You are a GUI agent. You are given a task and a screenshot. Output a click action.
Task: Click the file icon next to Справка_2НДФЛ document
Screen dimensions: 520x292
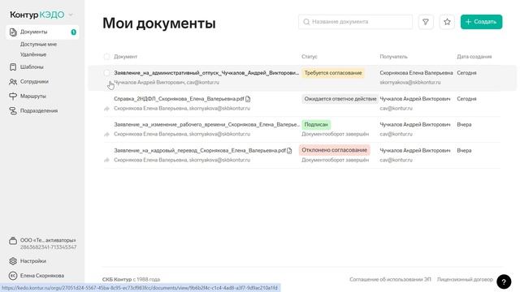(x=248, y=99)
